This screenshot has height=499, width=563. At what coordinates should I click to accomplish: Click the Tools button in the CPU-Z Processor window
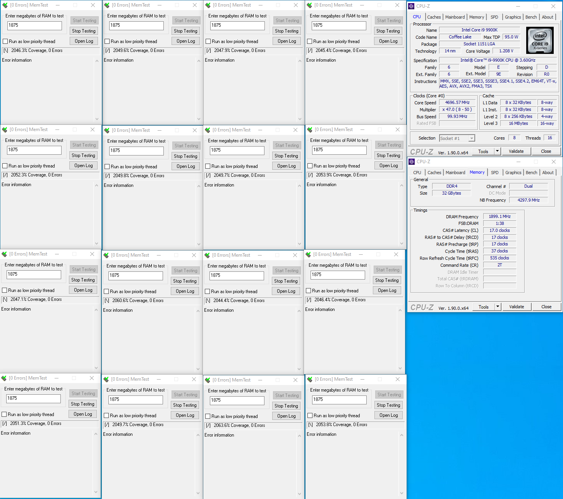click(483, 151)
